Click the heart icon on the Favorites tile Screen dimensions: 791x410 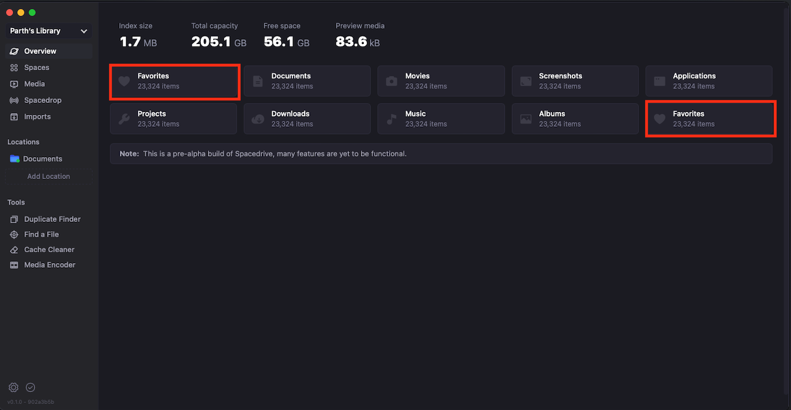click(123, 81)
